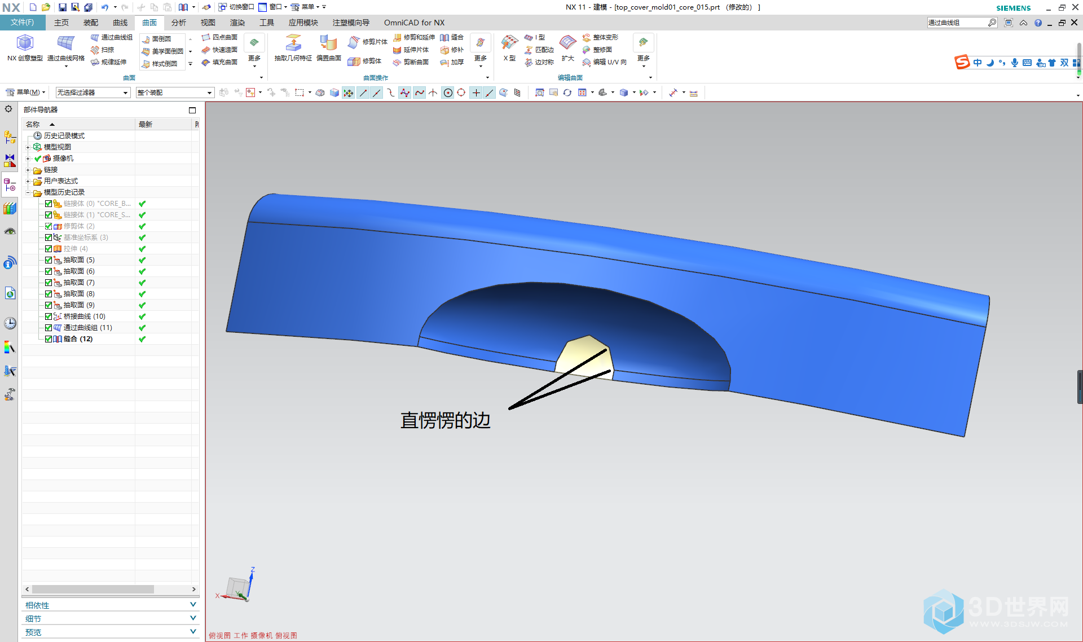Open the 注塑模向导 ribbon tab

(x=351, y=23)
